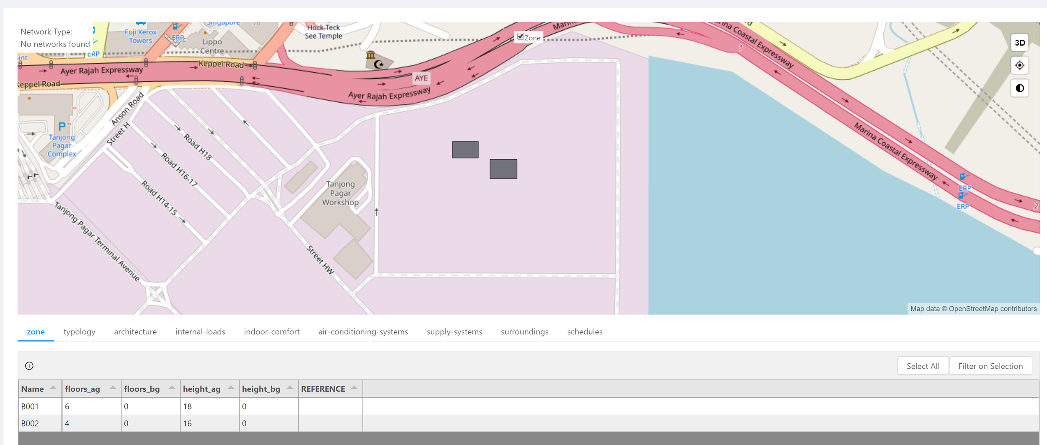Sort the table by the height_bg column arrow
Viewport: 1047px width, 445px height.
(289, 387)
